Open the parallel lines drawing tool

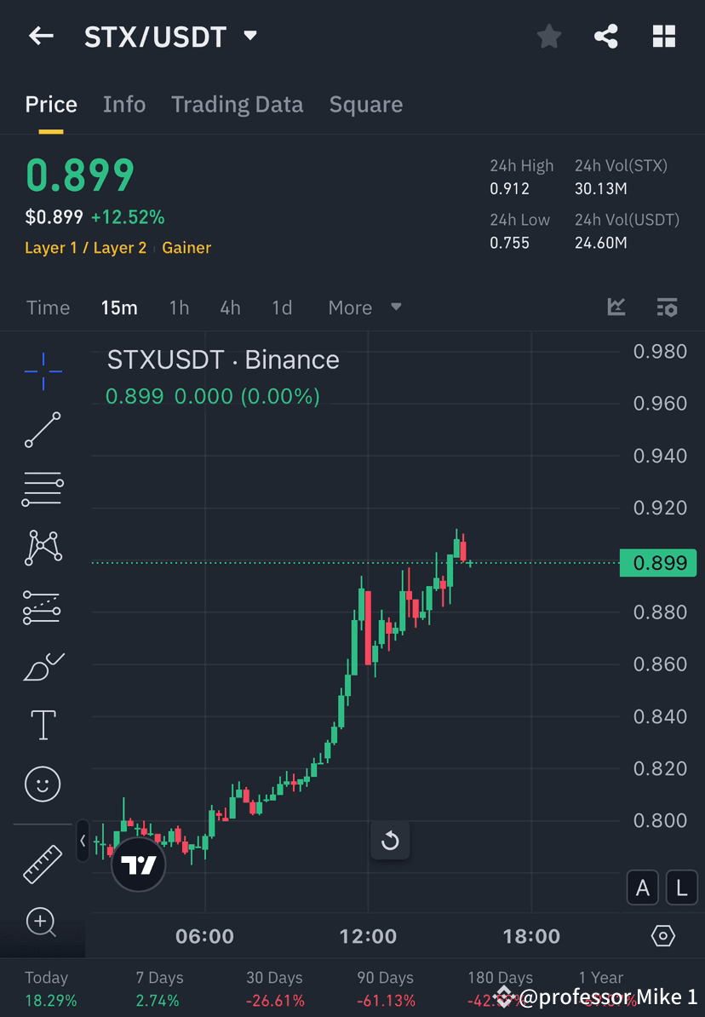tap(43, 489)
